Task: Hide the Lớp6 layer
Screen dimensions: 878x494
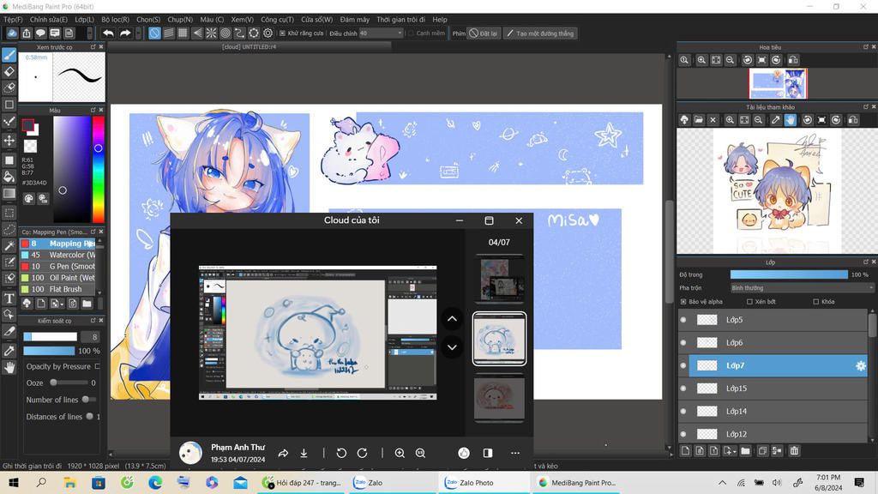Action: 683,343
